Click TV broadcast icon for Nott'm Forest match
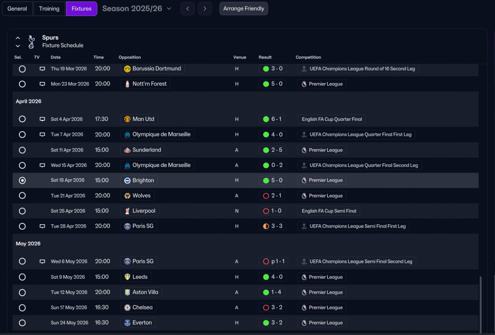Image resolution: width=495 pixels, height=335 pixels. 42,84
